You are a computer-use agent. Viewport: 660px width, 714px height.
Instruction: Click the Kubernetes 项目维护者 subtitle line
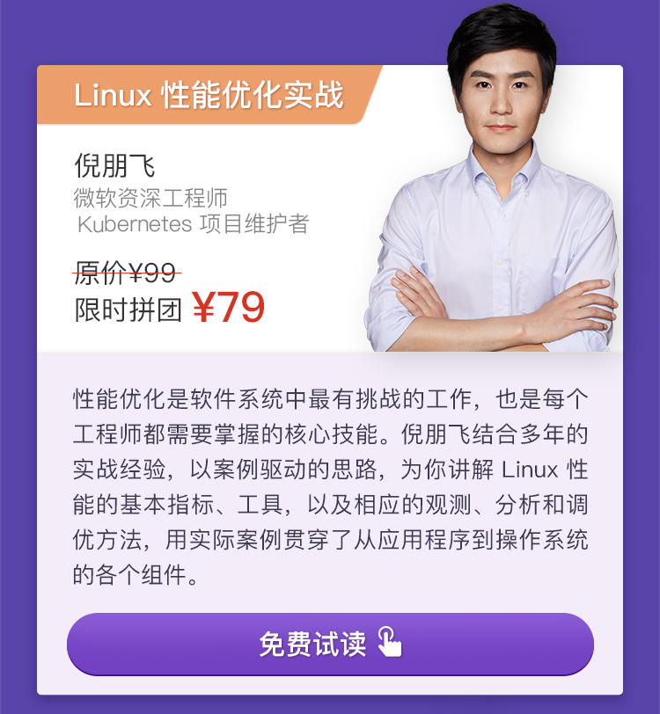pos(194,223)
